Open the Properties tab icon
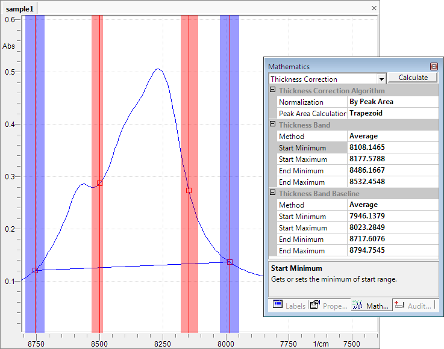444x349 pixels. (314, 305)
